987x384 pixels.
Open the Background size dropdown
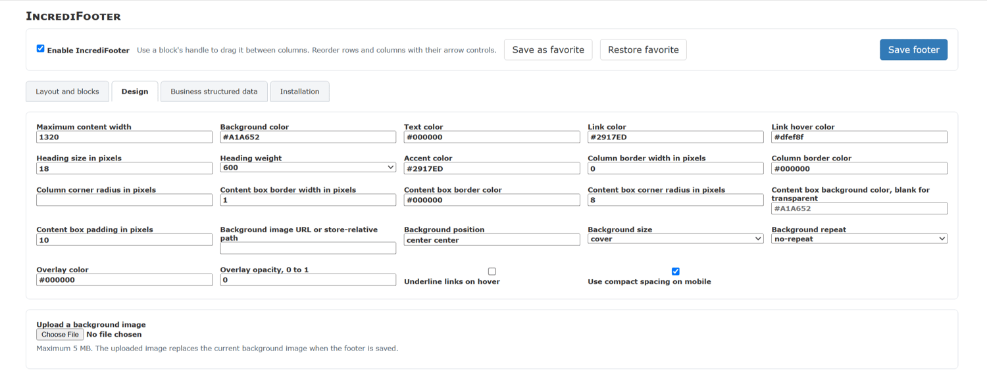coord(675,239)
